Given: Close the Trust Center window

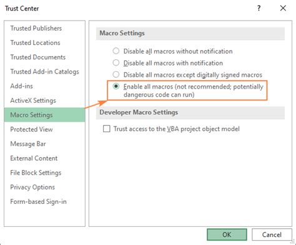Looking at the screenshot, I should coord(283,8).
